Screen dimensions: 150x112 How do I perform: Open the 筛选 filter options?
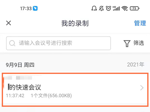(138, 43)
